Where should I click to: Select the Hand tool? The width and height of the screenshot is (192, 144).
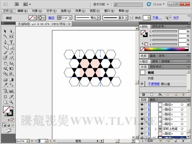click(x=5, y=102)
